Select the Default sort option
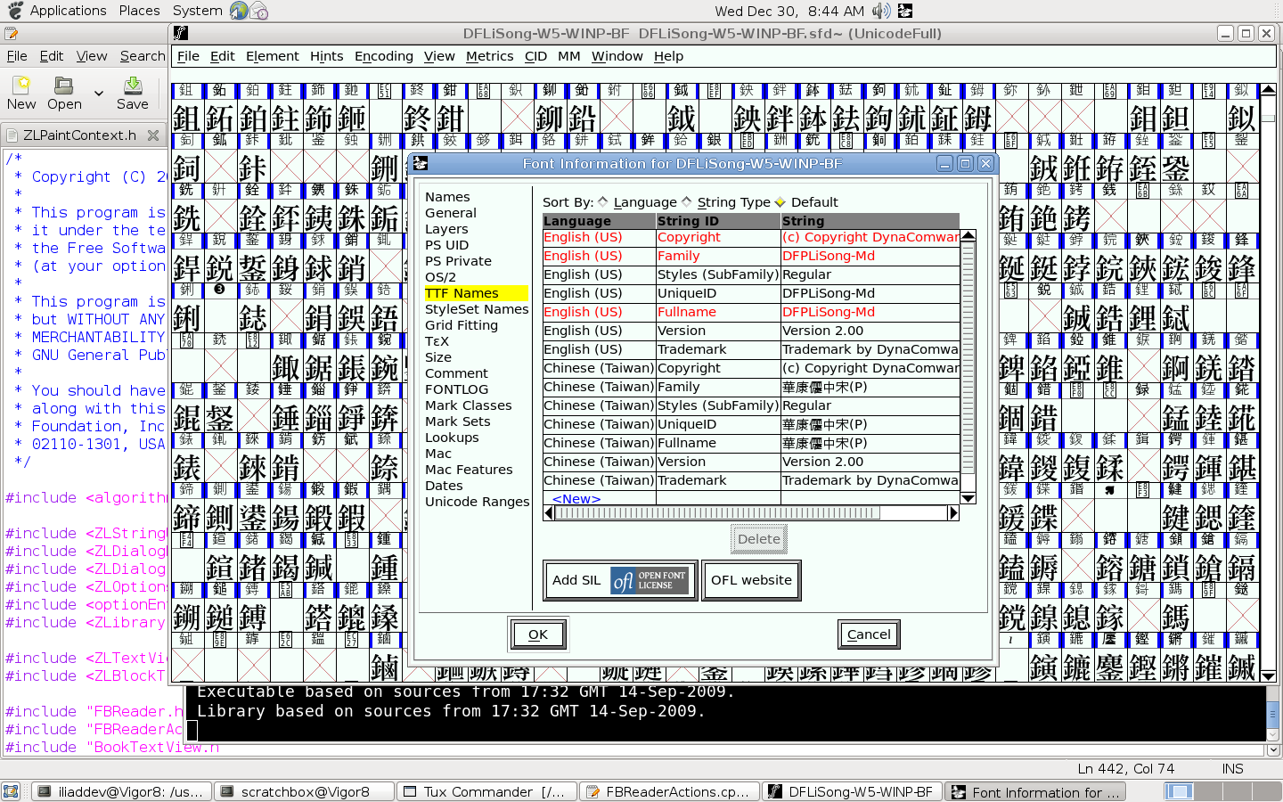The height and width of the screenshot is (802, 1283). pos(780,202)
